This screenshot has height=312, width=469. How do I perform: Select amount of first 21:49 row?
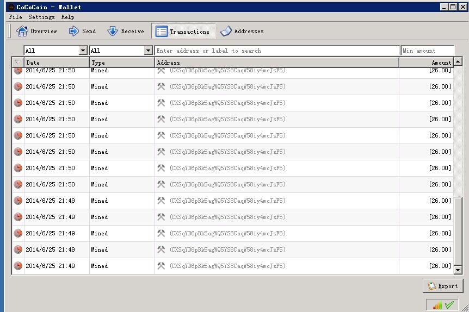440,201
